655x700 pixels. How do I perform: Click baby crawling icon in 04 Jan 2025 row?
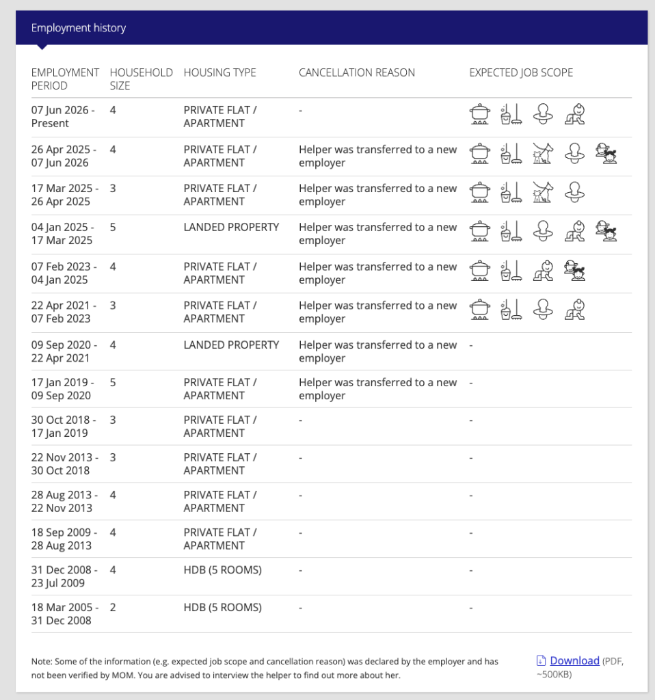pyautogui.click(x=574, y=231)
